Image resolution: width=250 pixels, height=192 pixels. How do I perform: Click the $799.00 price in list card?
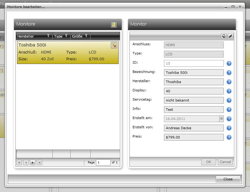tap(96, 59)
